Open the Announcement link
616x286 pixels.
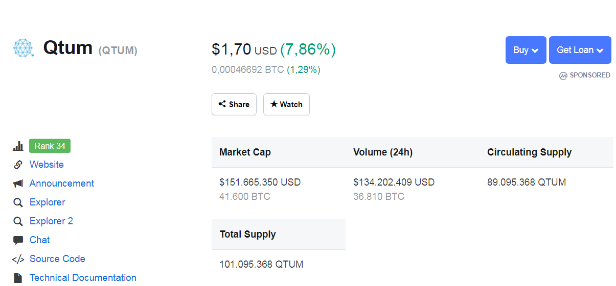[62, 184]
